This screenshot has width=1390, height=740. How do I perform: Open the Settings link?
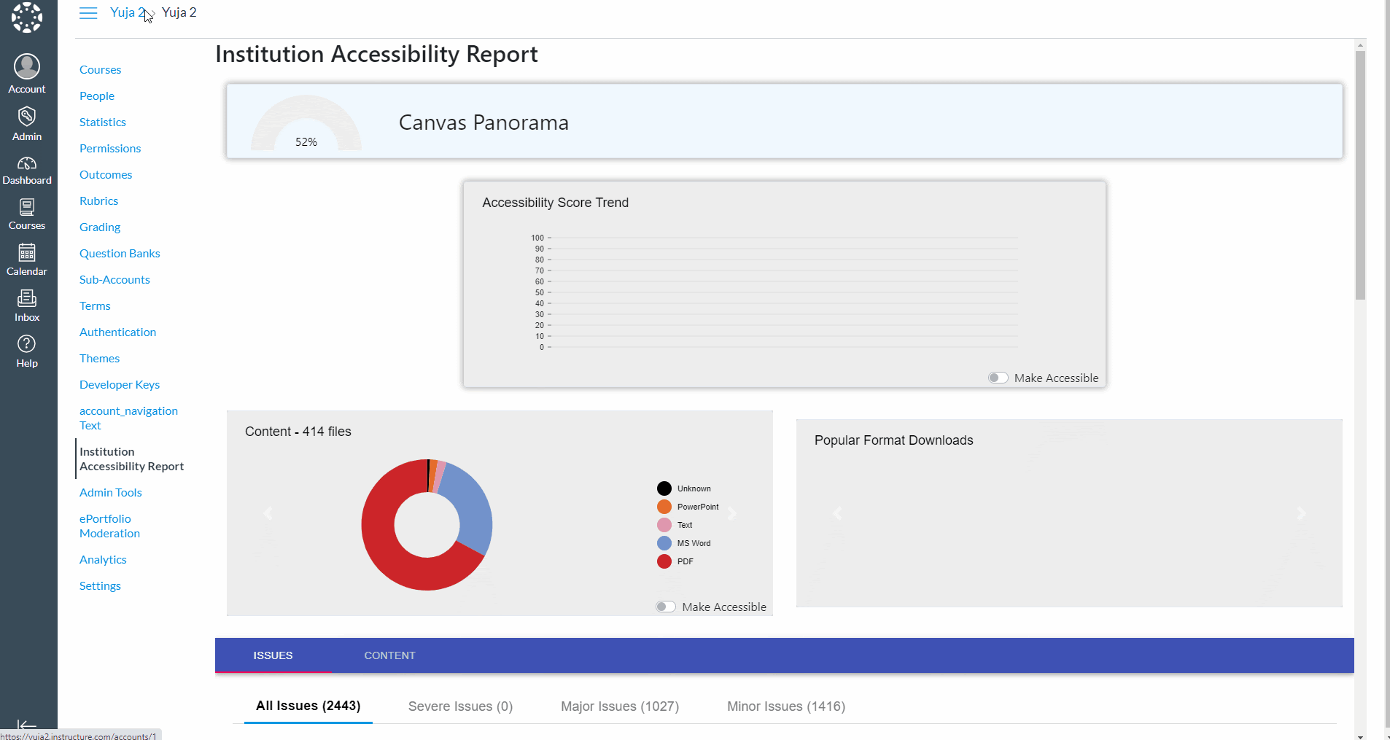(100, 586)
